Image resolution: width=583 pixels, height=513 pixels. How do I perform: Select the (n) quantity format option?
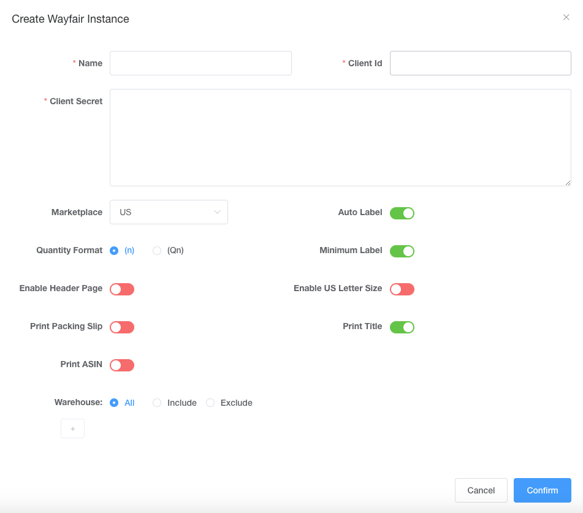tap(114, 251)
